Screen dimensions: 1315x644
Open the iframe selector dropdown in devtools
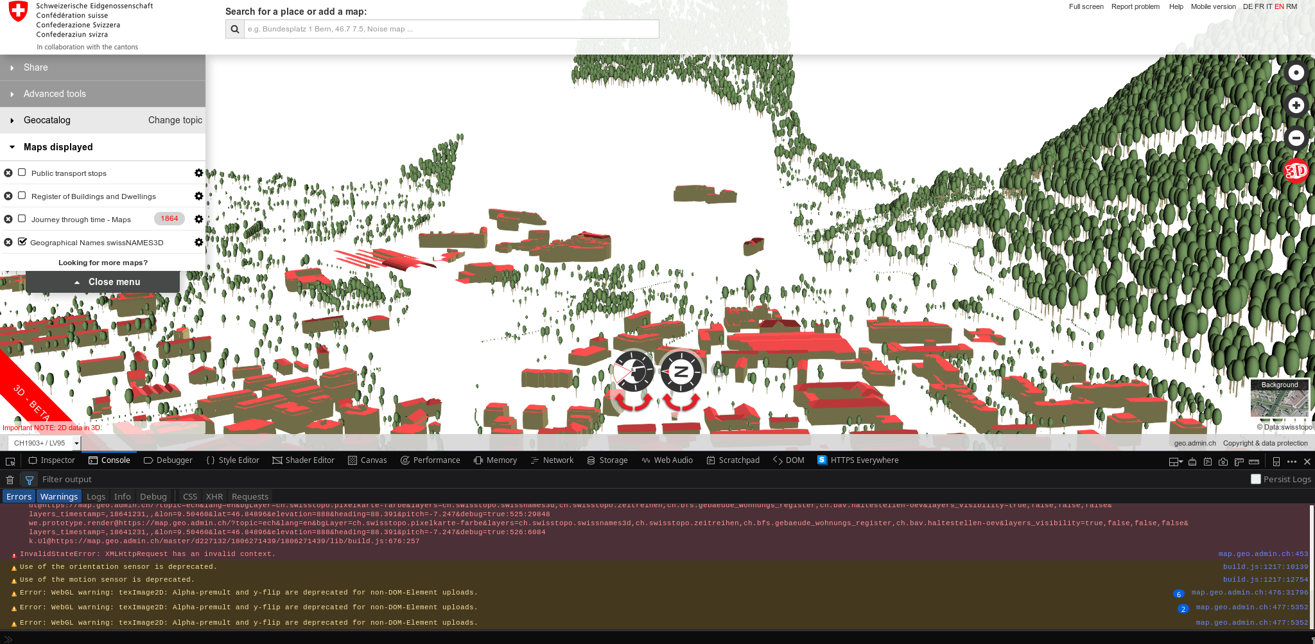tap(1176, 462)
